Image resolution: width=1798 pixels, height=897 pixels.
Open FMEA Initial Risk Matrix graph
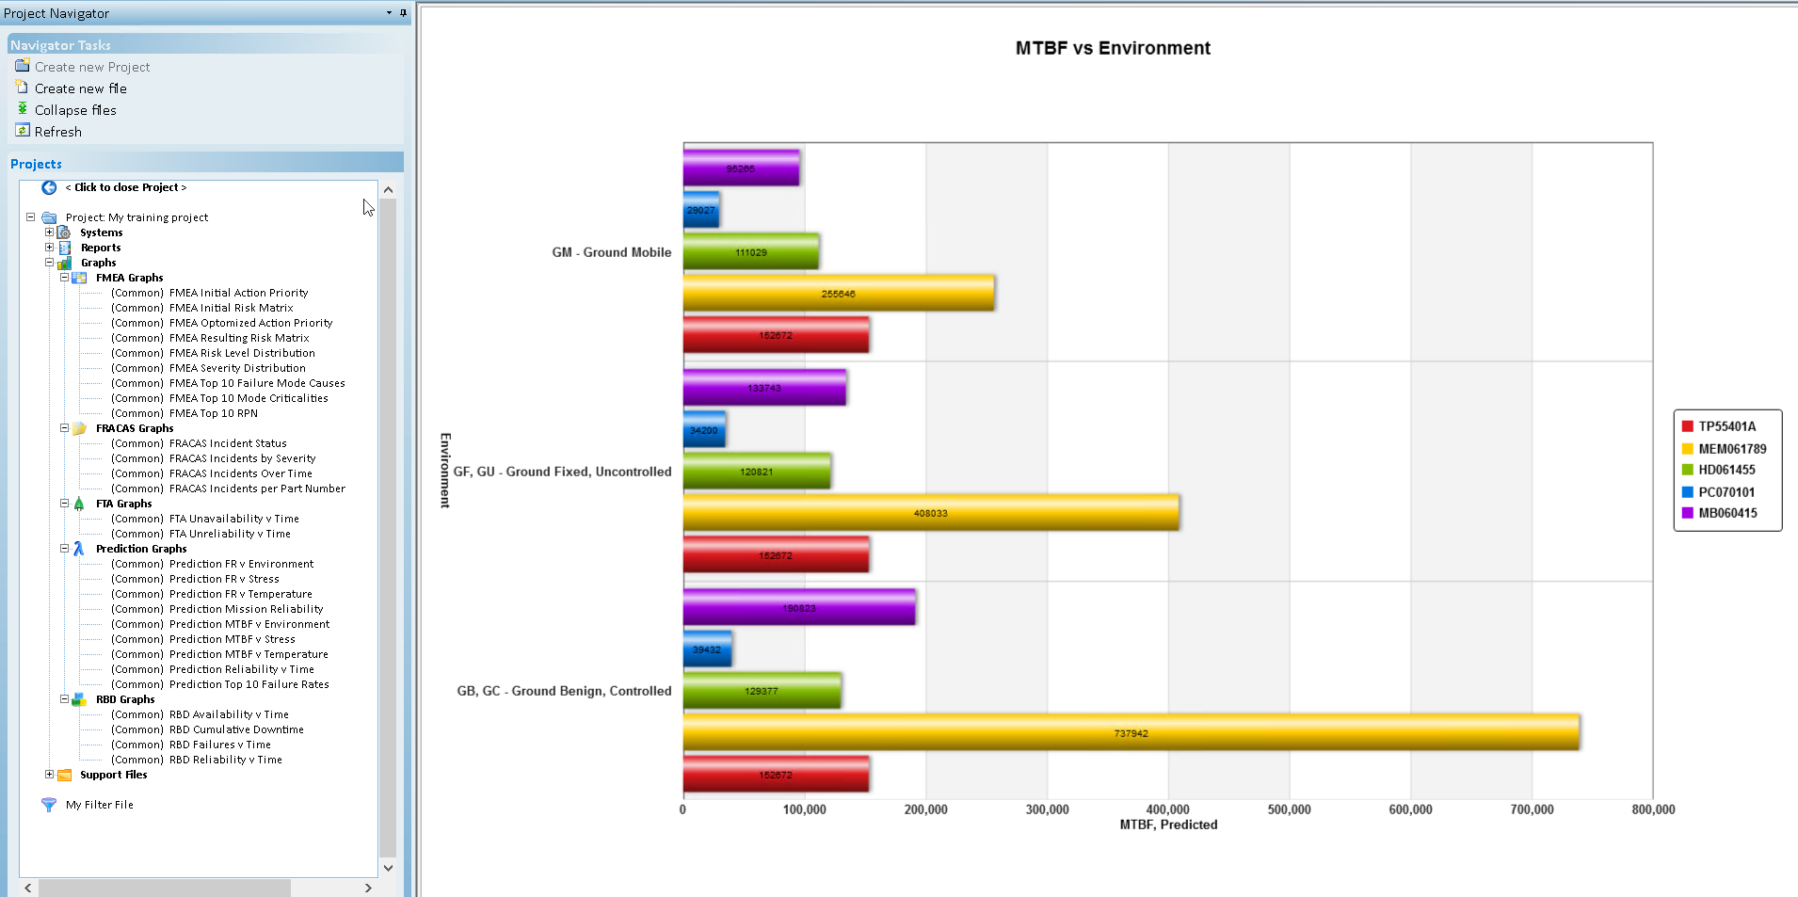click(202, 308)
